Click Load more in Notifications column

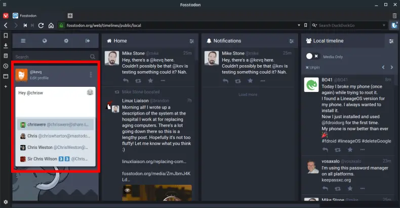248,94
